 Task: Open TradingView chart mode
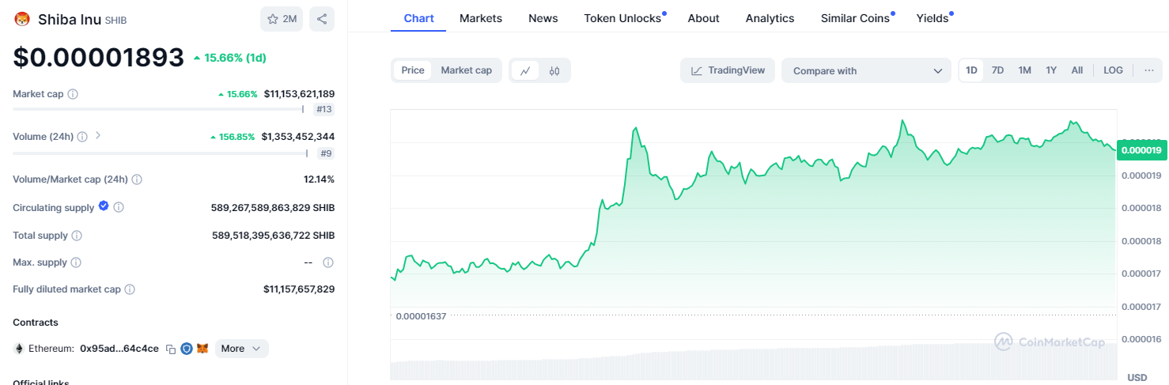click(728, 70)
